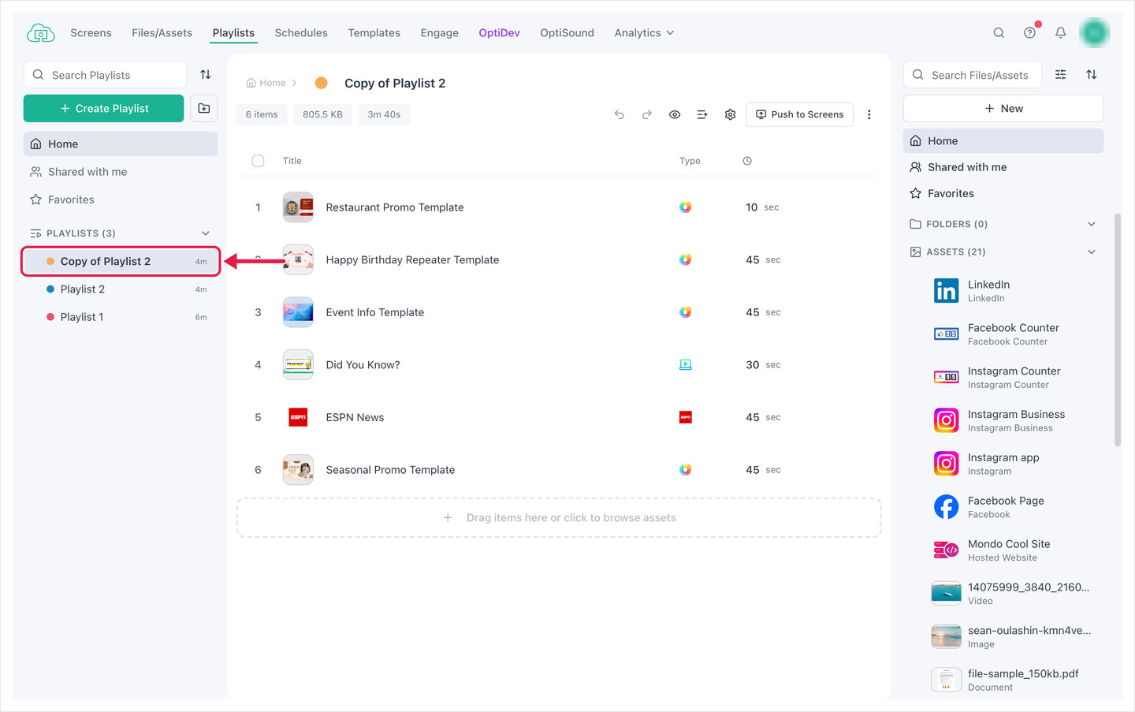Viewport: 1135px width, 712px height.
Task: Collapse the ASSETS (21) section
Action: pos(1092,252)
